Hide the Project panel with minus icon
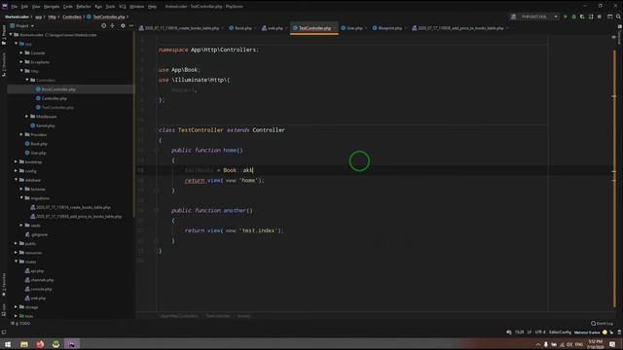Screen dimensions: 623x350 point(131,26)
